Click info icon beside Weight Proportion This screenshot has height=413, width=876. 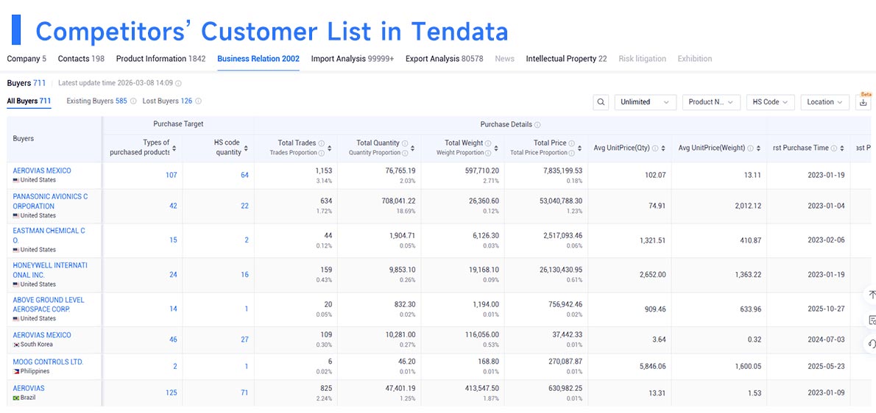coord(487,153)
